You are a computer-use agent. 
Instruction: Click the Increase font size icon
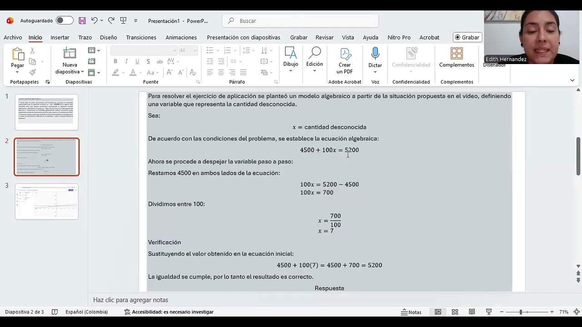(x=170, y=72)
